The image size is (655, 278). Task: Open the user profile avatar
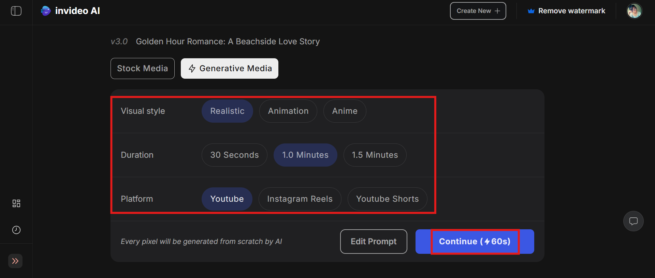(635, 11)
